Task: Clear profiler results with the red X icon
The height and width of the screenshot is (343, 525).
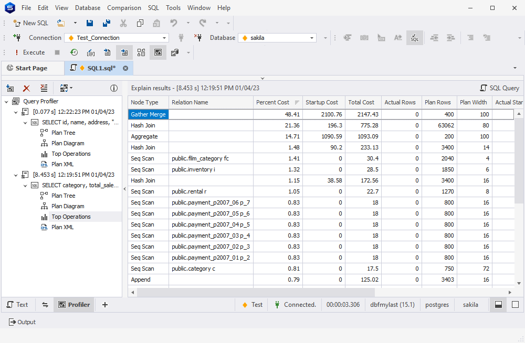Action: (x=26, y=88)
